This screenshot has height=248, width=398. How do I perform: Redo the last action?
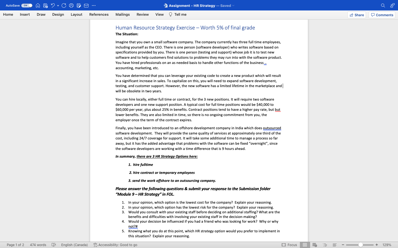(64, 5)
